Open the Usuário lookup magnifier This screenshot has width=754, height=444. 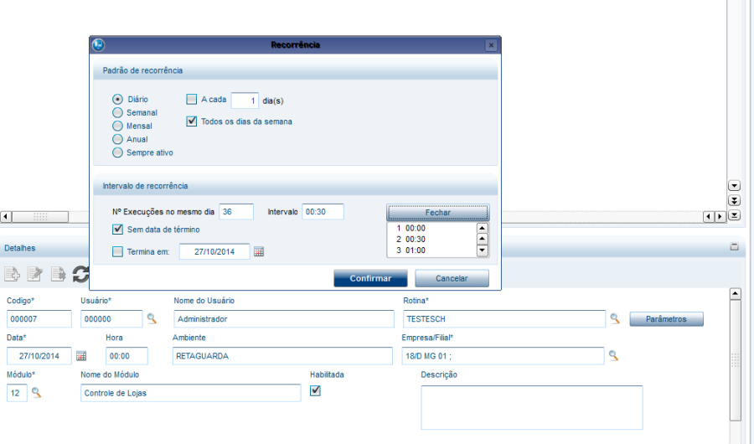pyautogui.click(x=152, y=318)
